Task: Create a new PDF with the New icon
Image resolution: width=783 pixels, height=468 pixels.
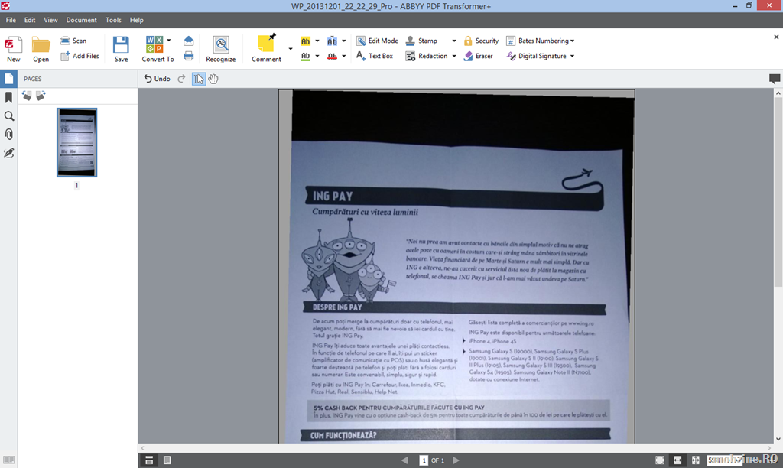Action: point(13,49)
